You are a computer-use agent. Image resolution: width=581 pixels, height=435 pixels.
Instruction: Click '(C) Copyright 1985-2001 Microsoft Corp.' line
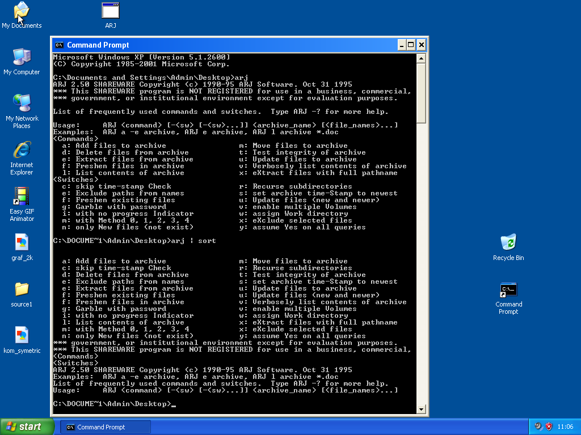click(141, 64)
